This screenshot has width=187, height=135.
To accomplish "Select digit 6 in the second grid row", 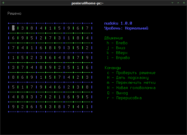I will 13,38.
